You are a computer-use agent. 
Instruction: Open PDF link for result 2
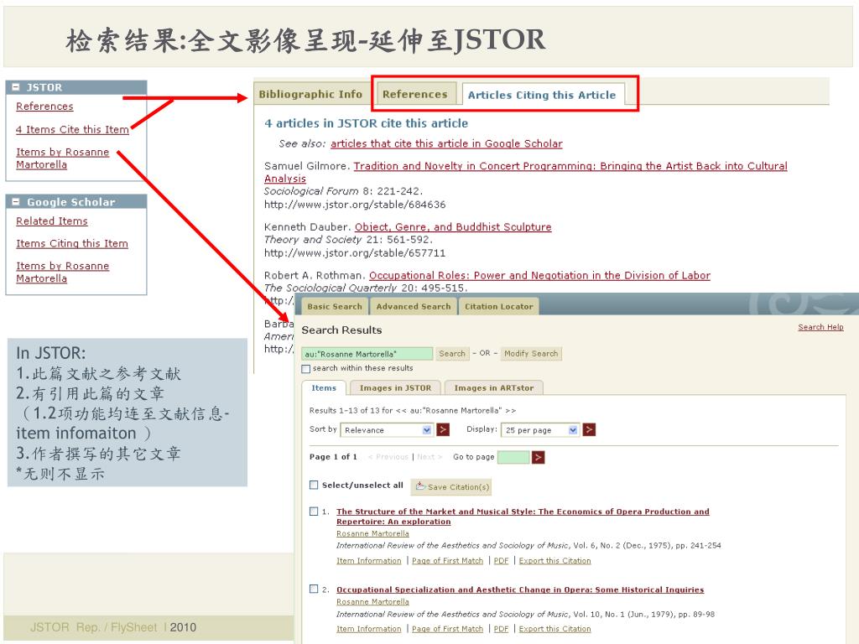pyautogui.click(x=502, y=629)
